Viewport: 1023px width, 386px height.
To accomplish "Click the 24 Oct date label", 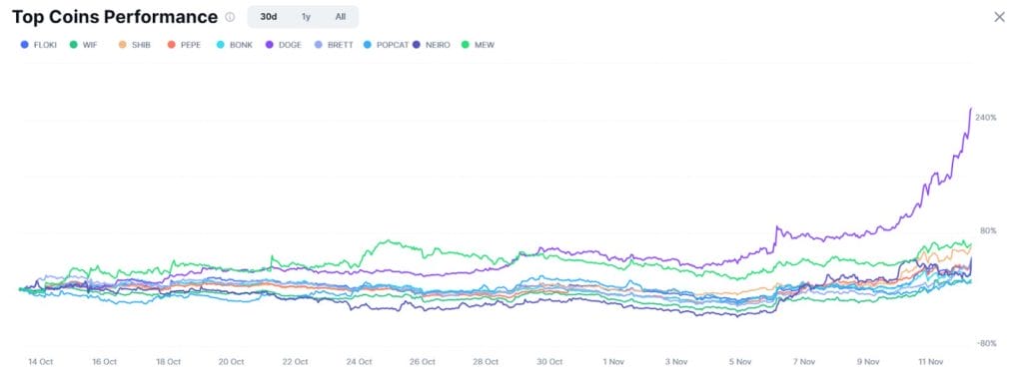I will point(359,361).
